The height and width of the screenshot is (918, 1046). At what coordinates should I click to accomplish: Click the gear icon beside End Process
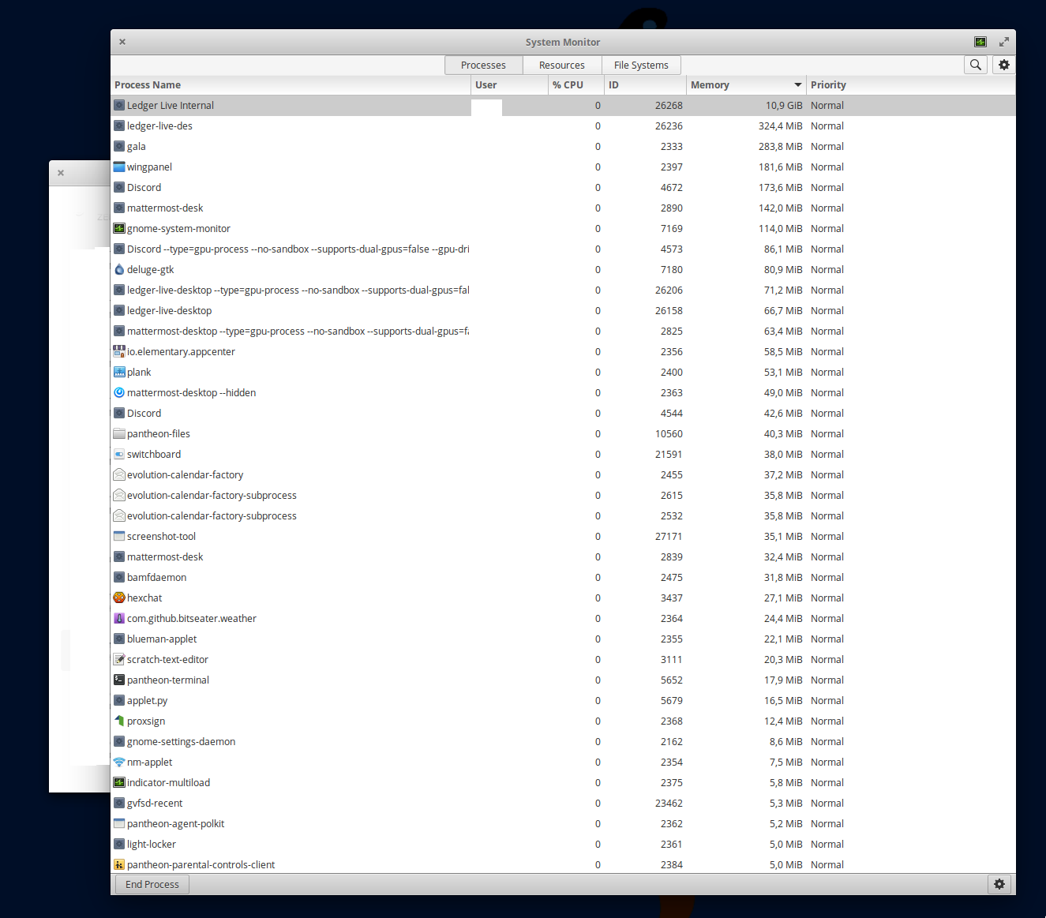click(x=999, y=884)
